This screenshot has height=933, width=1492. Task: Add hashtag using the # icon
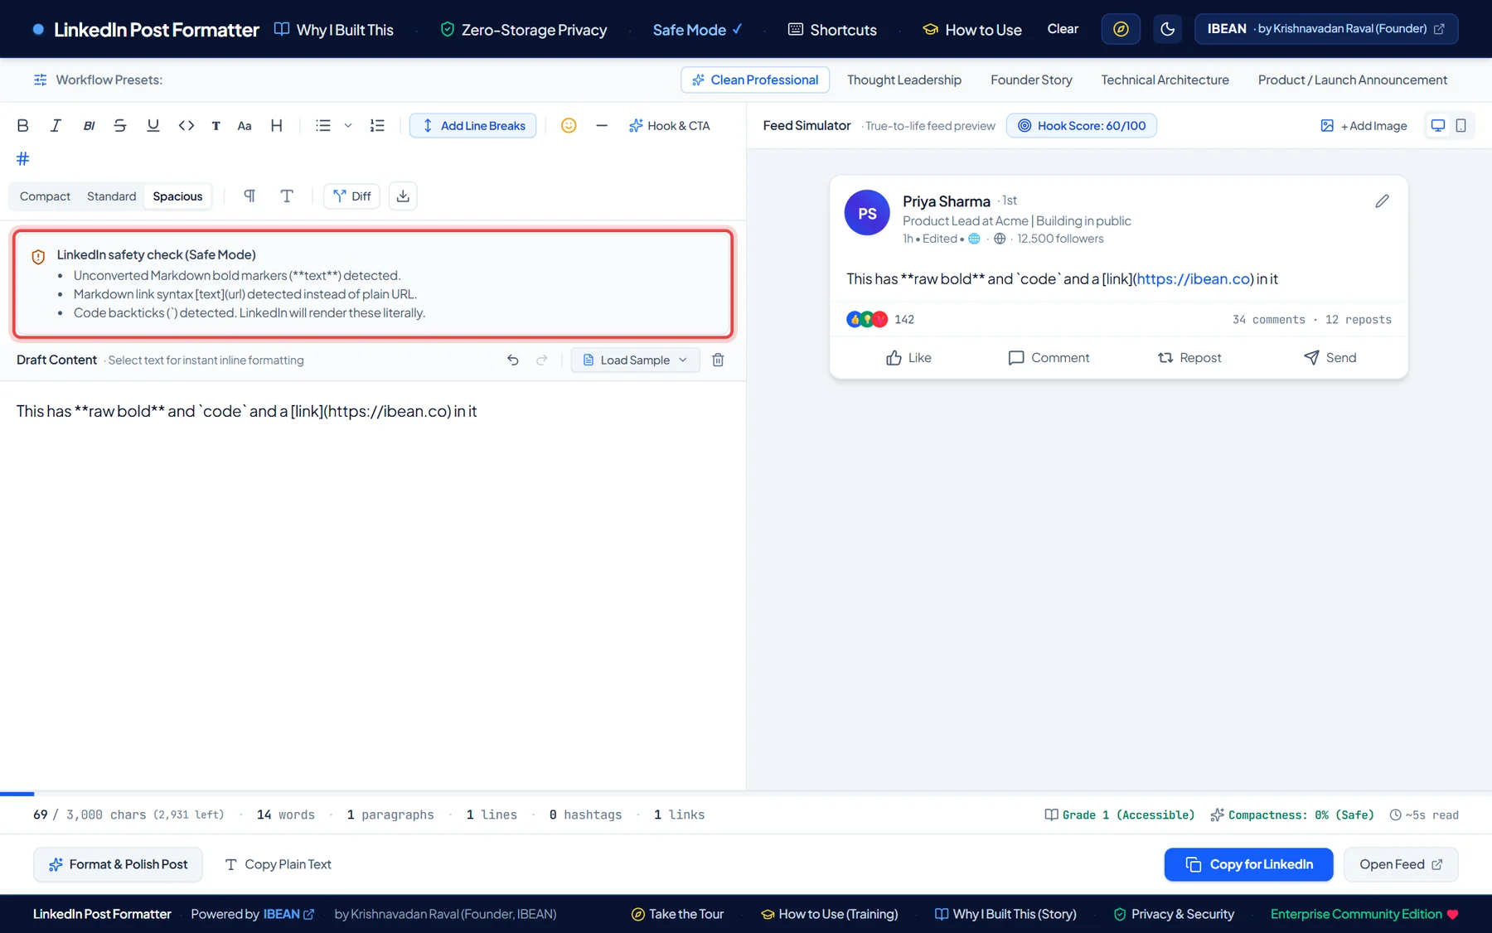click(x=23, y=158)
